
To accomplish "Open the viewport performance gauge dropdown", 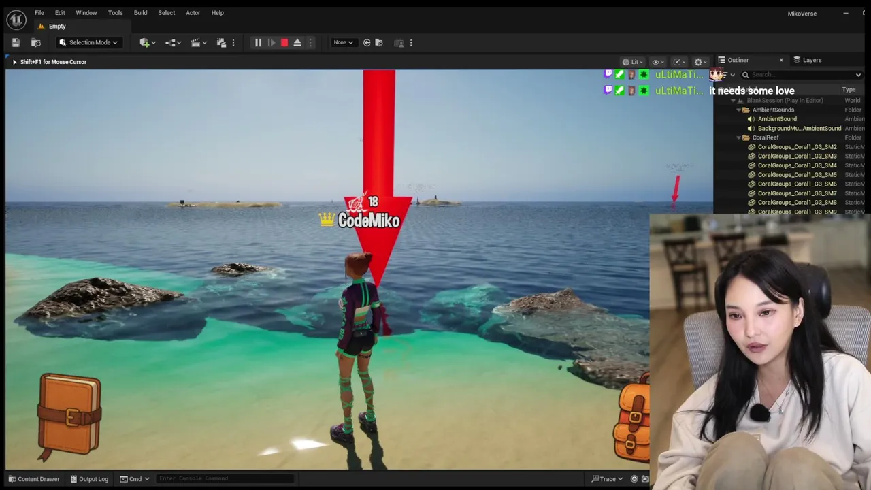I will [x=678, y=62].
